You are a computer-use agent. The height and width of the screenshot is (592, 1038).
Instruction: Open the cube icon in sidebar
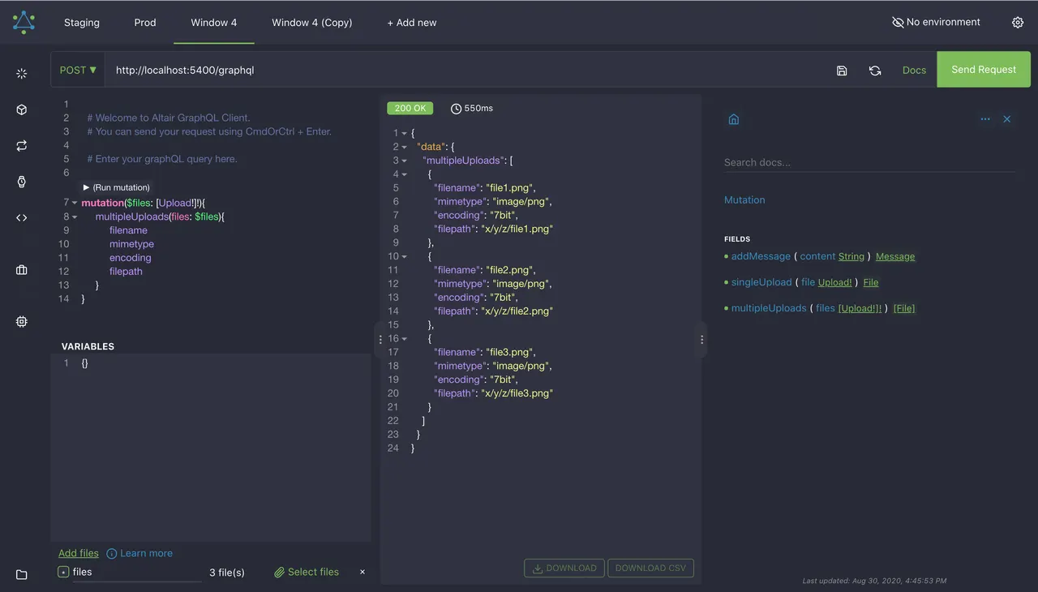coord(22,109)
